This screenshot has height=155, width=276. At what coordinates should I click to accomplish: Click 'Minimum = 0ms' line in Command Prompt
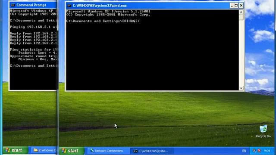(x=38, y=59)
